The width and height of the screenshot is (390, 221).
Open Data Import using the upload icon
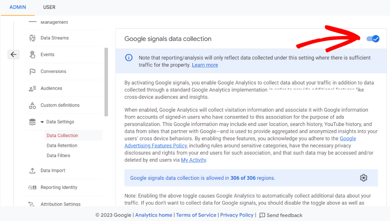tap(32, 170)
